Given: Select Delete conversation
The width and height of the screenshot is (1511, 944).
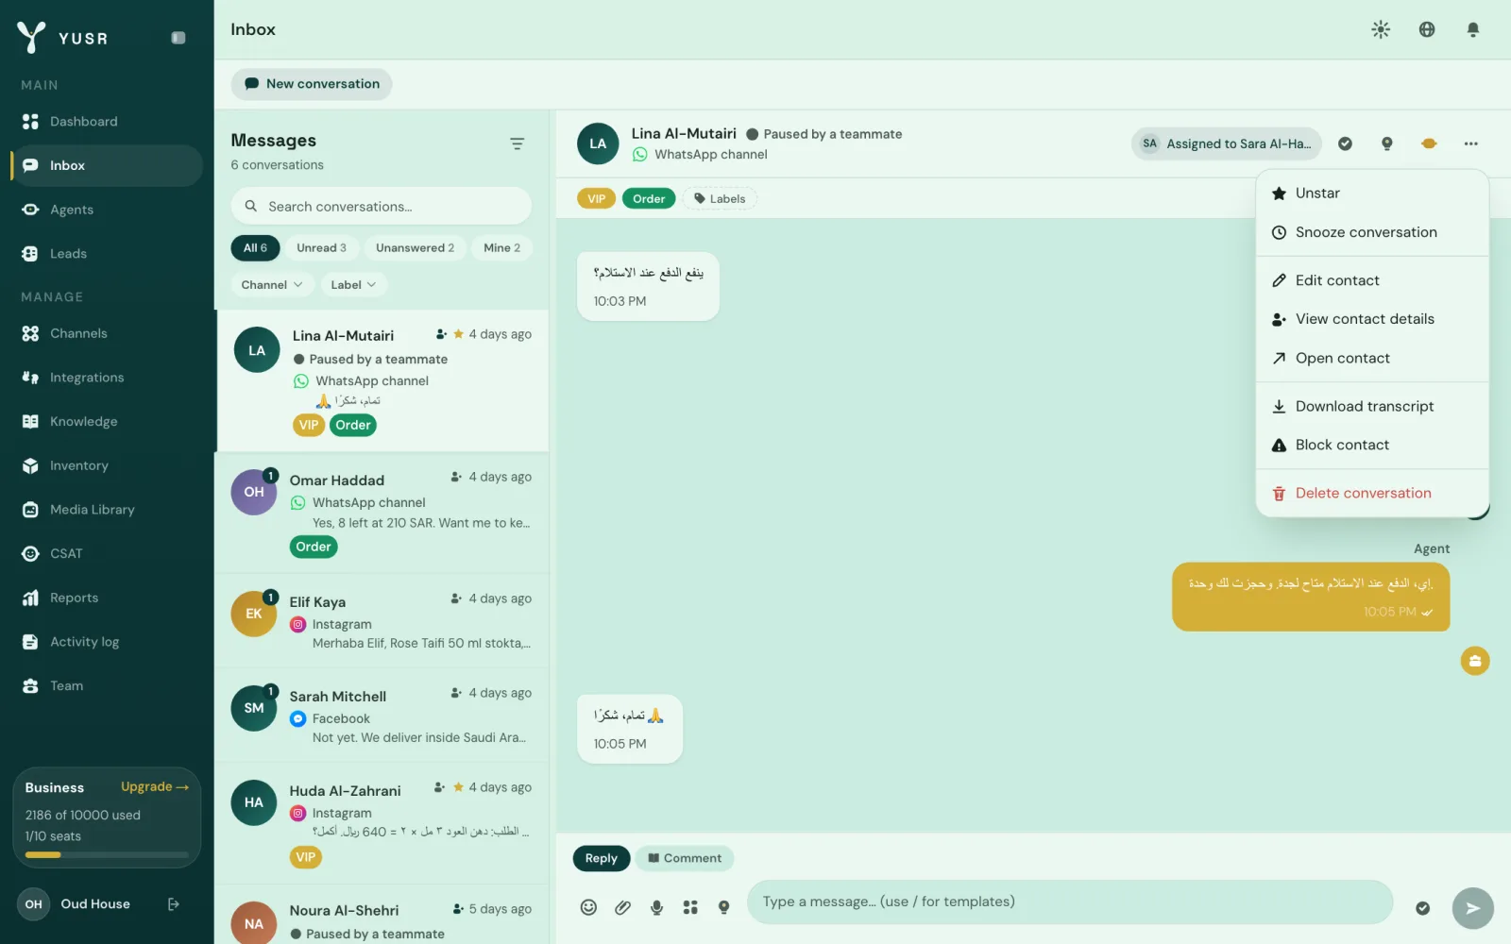Looking at the screenshot, I should tap(1372, 493).
